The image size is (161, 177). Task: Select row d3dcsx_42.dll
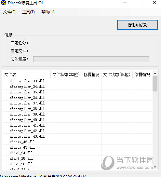(77, 142)
